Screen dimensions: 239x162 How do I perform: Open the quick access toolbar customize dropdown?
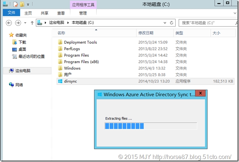[x=28, y=4]
